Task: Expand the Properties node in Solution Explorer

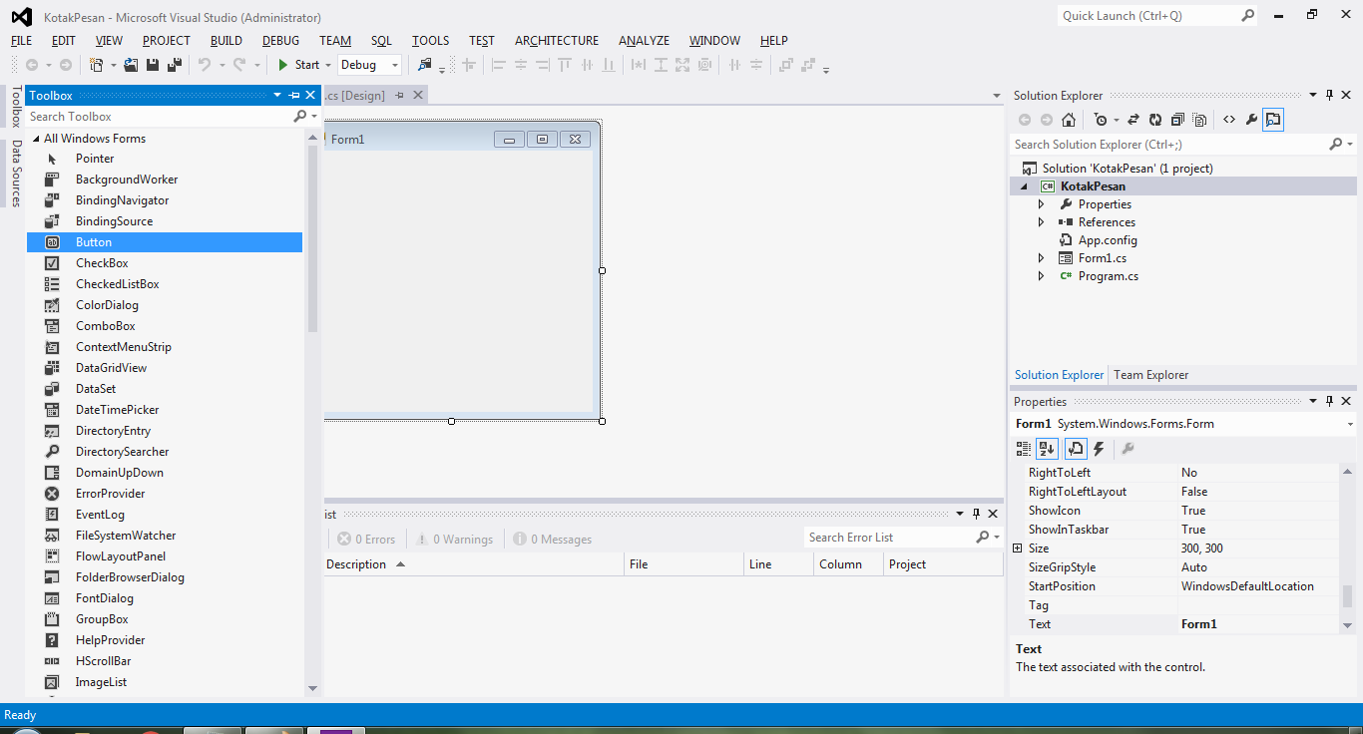Action: click(1041, 204)
